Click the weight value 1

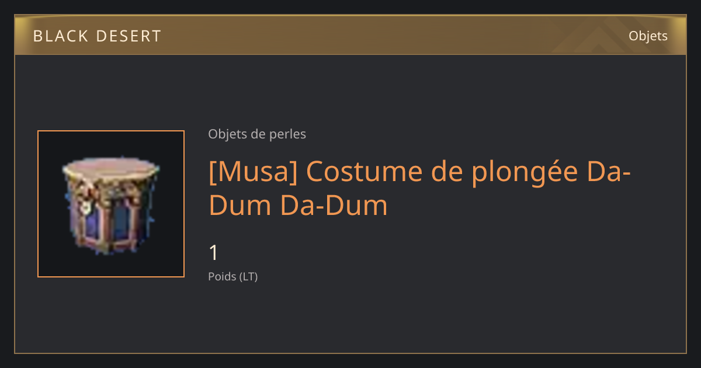214,253
